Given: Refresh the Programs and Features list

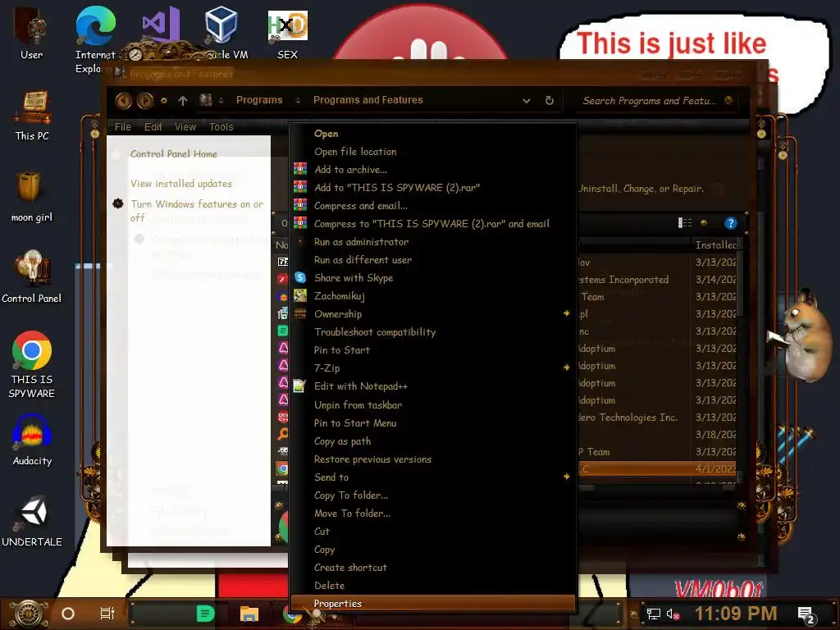Looking at the screenshot, I should (549, 100).
